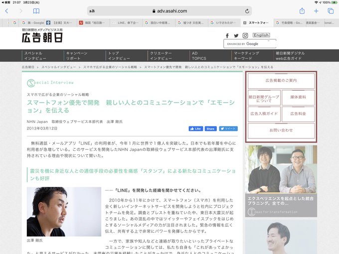The width and height of the screenshot is (339, 254).
Task: Open the lower sidebar smiling man image
Action: pos(281,237)
